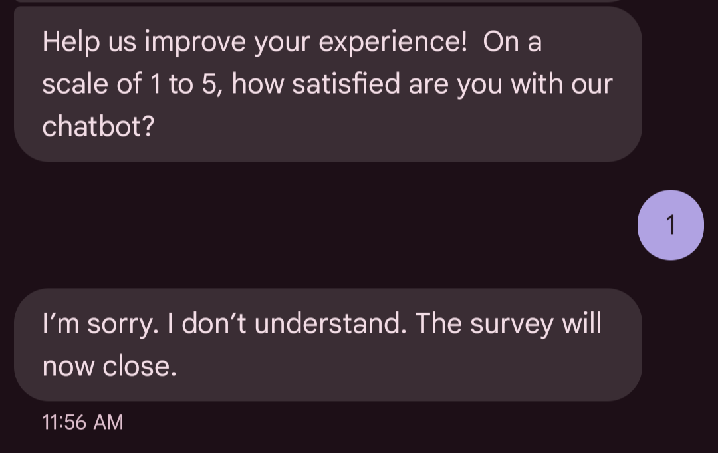Click the word "chatbot?" in survey message
The image size is (718, 453).
[x=98, y=126]
